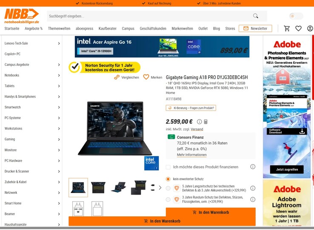
Task: Click the Merken heart icon
Action: [x=146, y=77]
